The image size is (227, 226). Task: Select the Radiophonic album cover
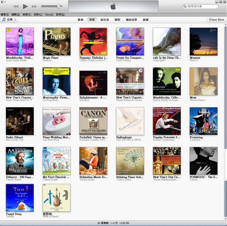[130, 121]
